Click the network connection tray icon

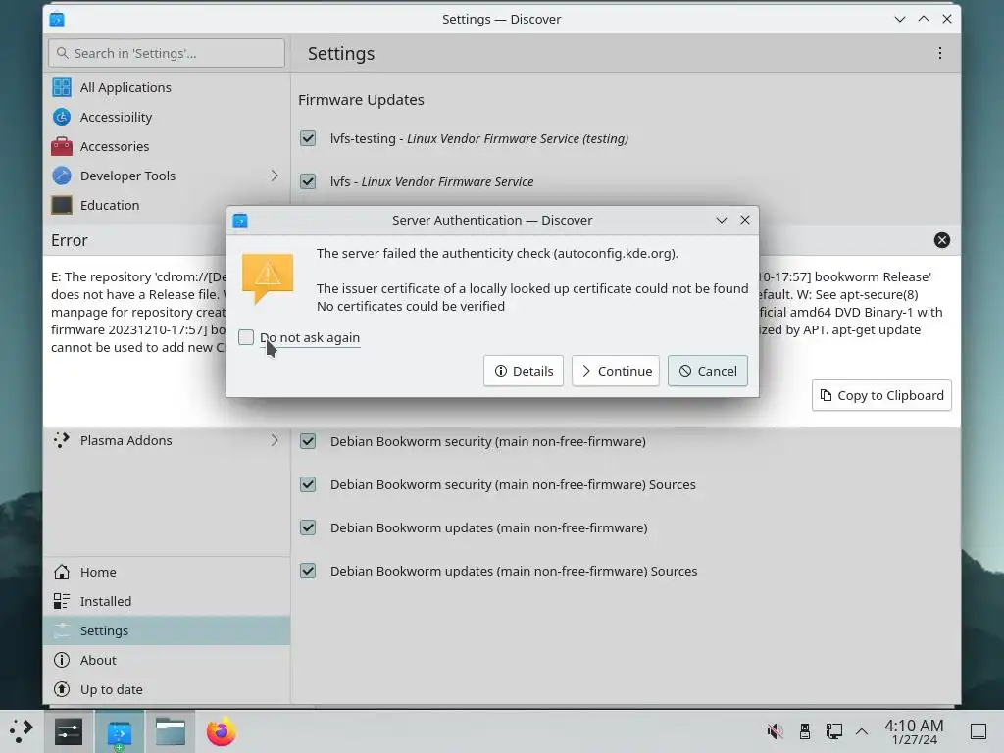click(x=833, y=731)
